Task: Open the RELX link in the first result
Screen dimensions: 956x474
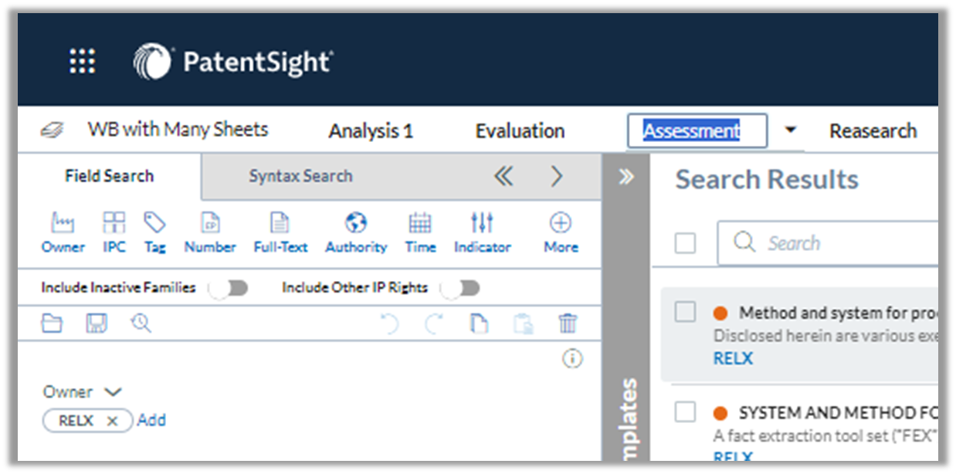Action: coord(732,357)
